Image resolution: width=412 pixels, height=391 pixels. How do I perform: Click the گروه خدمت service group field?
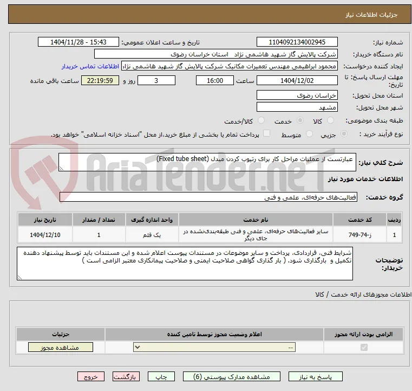click(208, 197)
